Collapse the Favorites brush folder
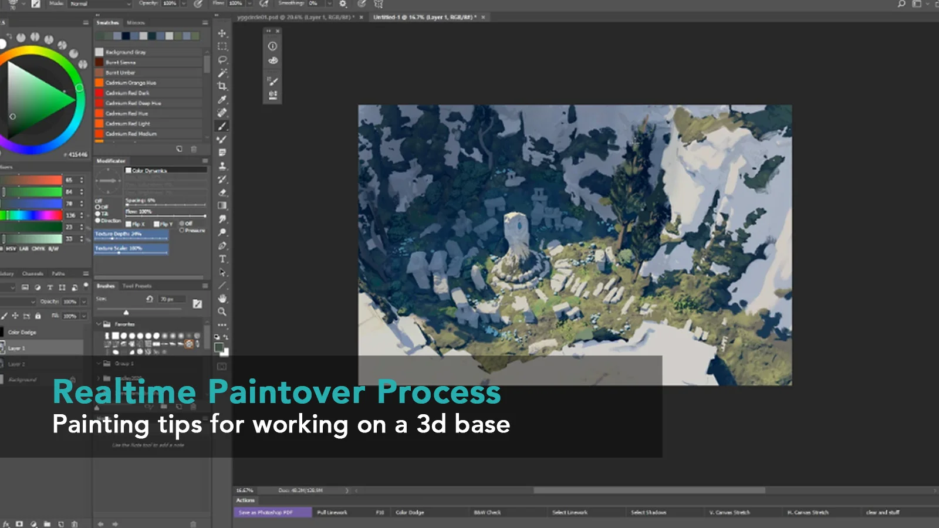 pyautogui.click(x=99, y=323)
